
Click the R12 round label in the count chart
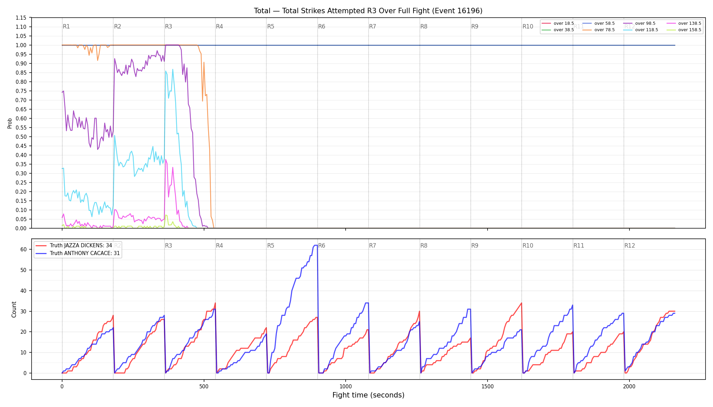[x=630, y=246]
